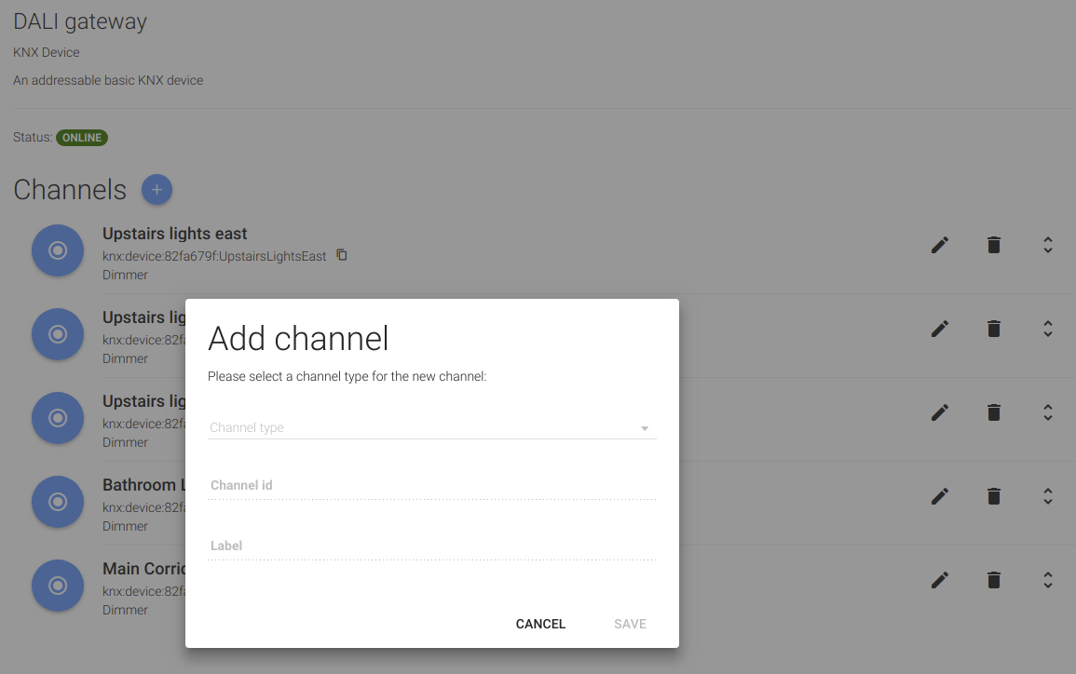Screen dimensions: 1076x674
Task: Click the Channel id input field
Action: coord(431,486)
